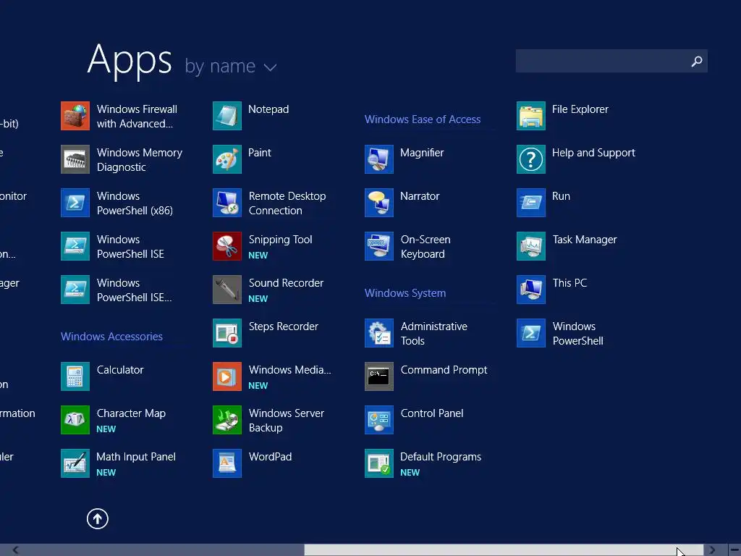Open the Control Panel icon
741x556 pixels.
click(379, 421)
